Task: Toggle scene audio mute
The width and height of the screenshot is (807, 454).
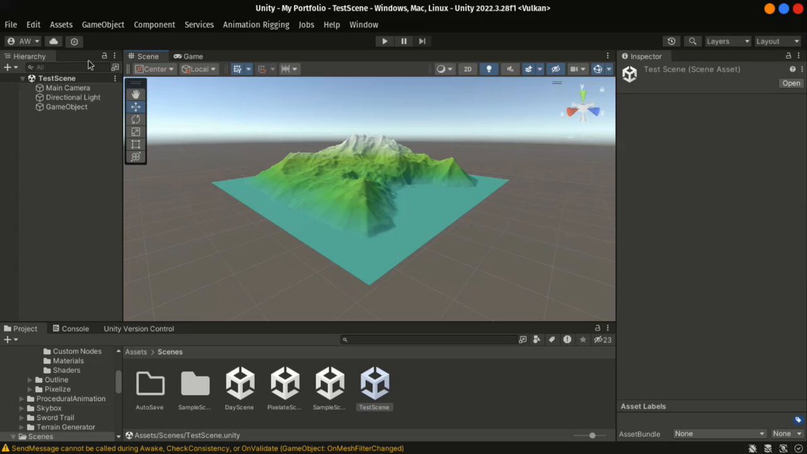Action: click(510, 69)
